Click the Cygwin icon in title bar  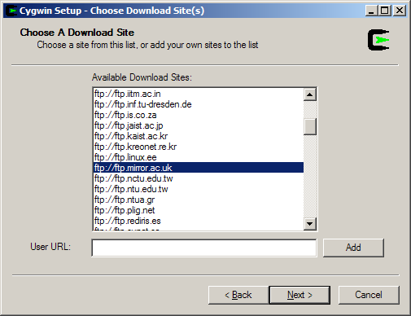pos(12,11)
